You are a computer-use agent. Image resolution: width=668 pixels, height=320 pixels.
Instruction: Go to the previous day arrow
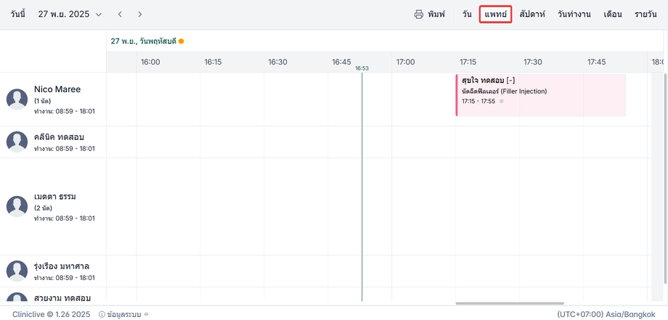pos(121,15)
